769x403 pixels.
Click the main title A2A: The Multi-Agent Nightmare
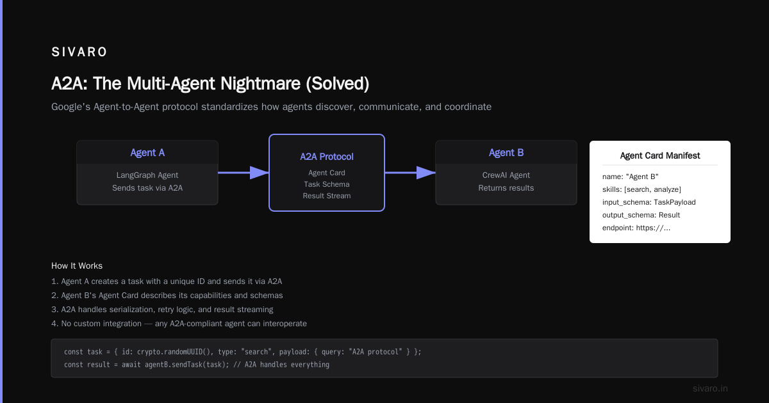coord(210,84)
